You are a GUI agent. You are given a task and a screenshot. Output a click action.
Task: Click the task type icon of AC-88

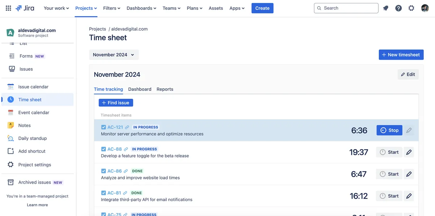(103, 149)
